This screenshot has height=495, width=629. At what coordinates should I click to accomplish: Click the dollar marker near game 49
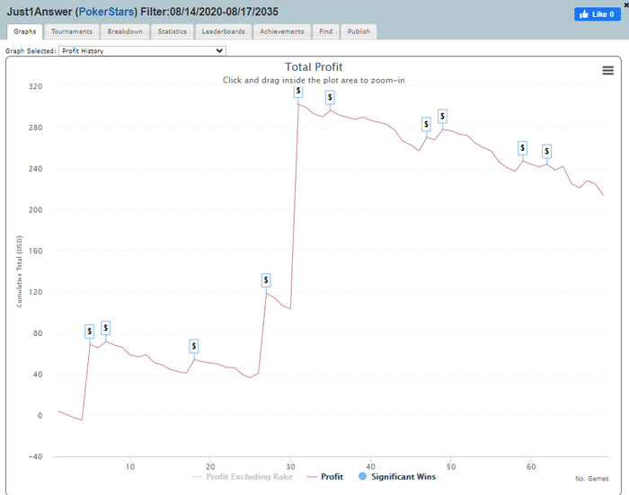pyautogui.click(x=442, y=117)
